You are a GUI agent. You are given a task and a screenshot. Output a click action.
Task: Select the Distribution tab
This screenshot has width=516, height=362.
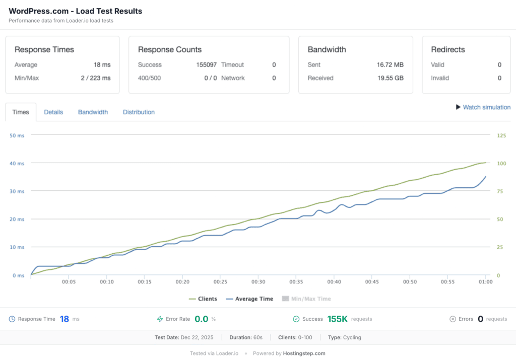pyautogui.click(x=139, y=112)
